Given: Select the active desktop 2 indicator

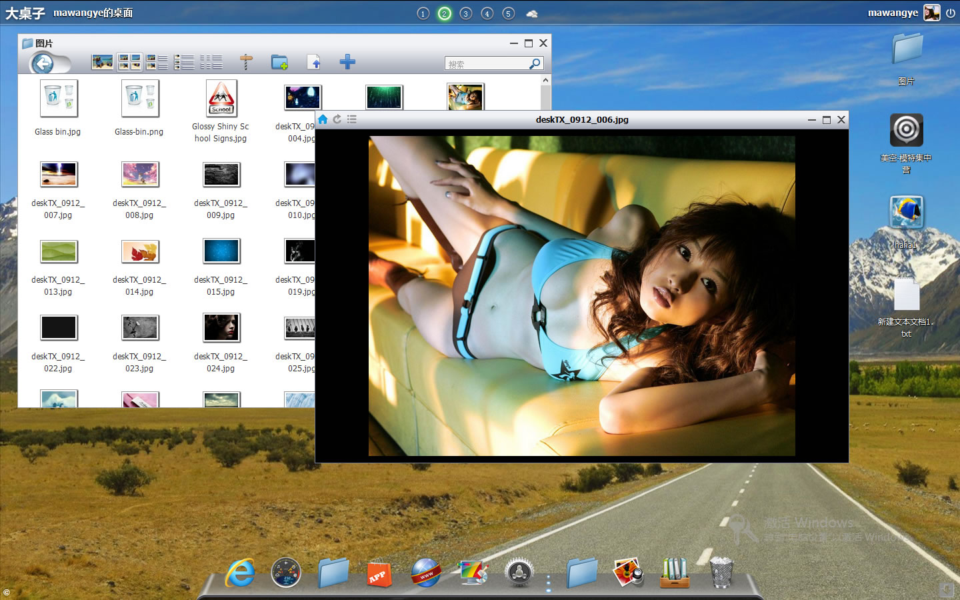Looking at the screenshot, I should [445, 13].
